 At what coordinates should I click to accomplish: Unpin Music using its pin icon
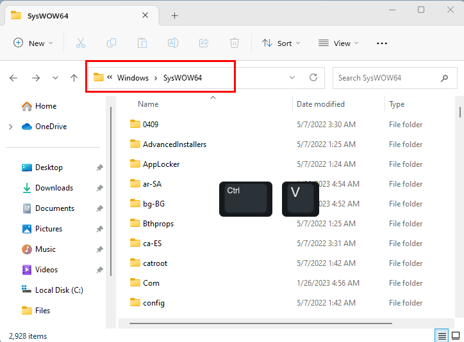click(99, 249)
